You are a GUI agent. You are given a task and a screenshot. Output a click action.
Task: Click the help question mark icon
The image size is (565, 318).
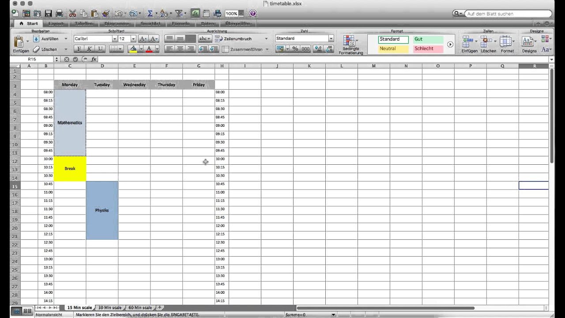pyautogui.click(x=253, y=14)
